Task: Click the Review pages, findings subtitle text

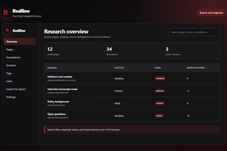Action: coord(77,37)
